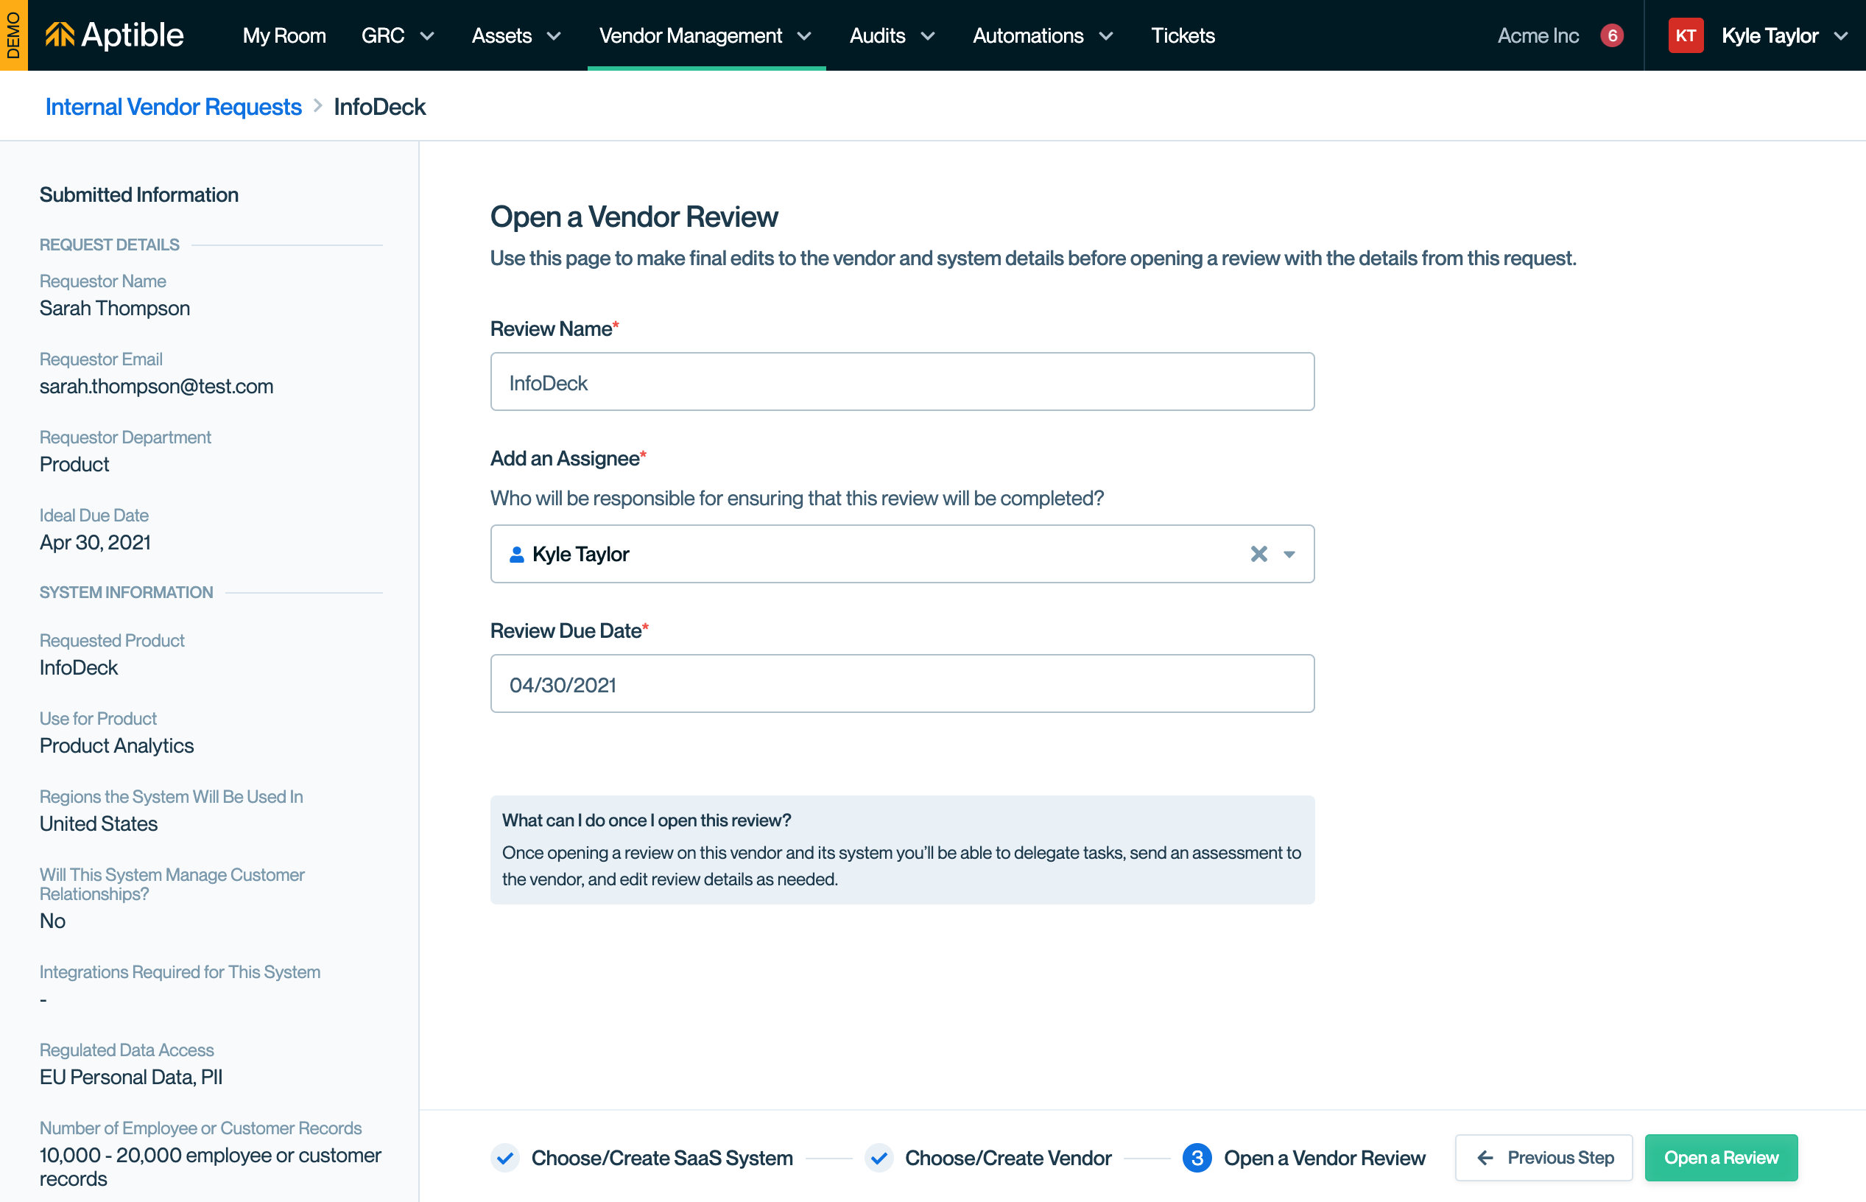This screenshot has height=1202, width=1866.
Task: Click the person icon next to Kyle Taylor
Action: (516, 554)
